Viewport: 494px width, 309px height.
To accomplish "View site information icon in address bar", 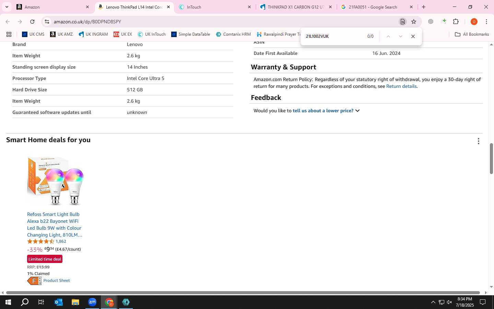I will click(47, 22).
